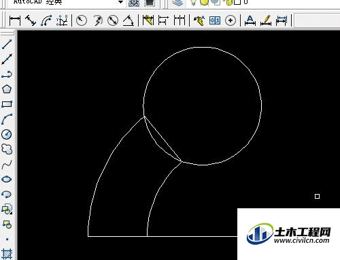
Task: Click the chord line inside the circle
Action: tap(163, 139)
